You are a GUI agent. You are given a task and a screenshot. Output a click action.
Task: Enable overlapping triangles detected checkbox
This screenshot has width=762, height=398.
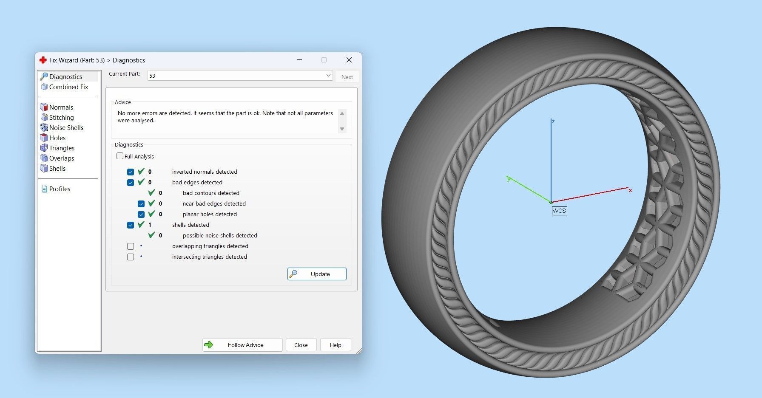tap(131, 246)
